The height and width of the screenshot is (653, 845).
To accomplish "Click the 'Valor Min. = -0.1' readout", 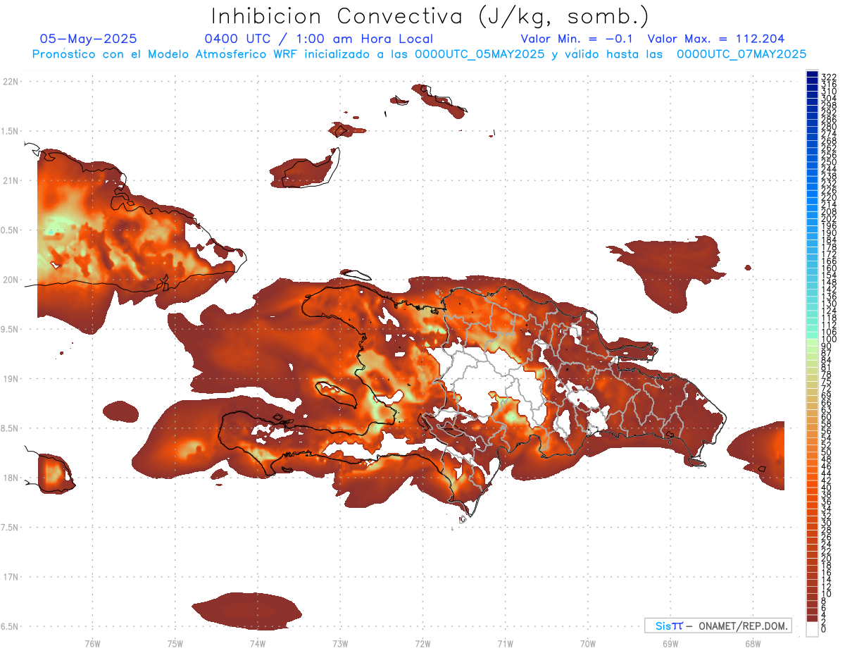I will (577, 39).
